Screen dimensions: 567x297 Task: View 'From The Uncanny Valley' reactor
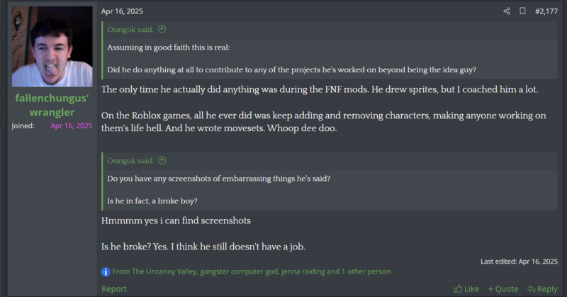point(155,271)
